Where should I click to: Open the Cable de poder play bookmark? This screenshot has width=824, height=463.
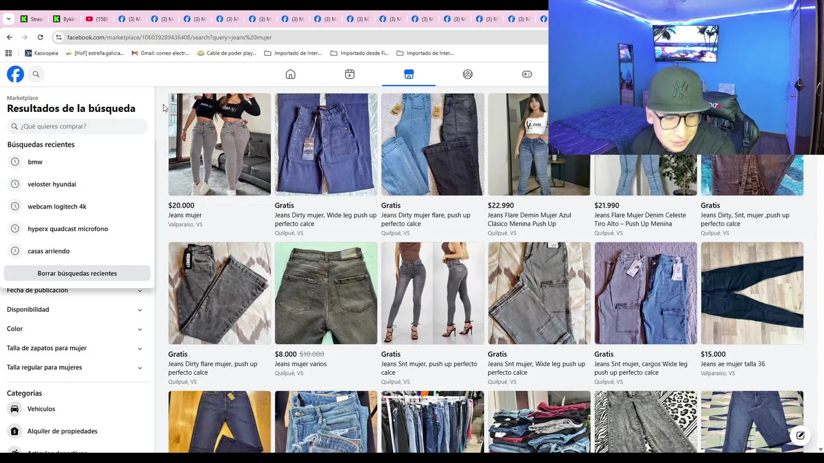[227, 53]
